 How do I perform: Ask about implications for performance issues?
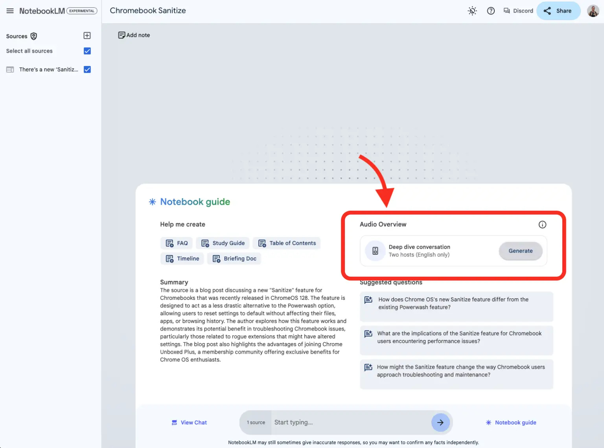pyautogui.click(x=457, y=340)
